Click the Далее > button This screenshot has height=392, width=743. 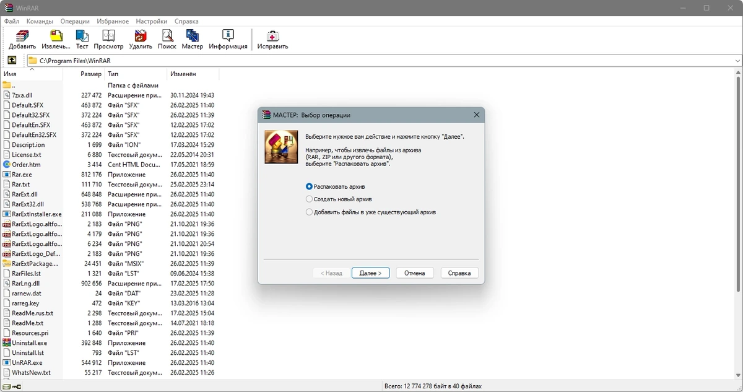[370, 273]
